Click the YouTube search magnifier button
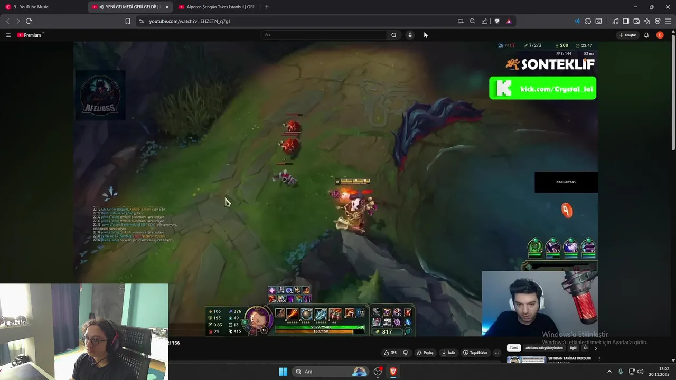Viewport: 676px width, 380px height. point(394,35)
